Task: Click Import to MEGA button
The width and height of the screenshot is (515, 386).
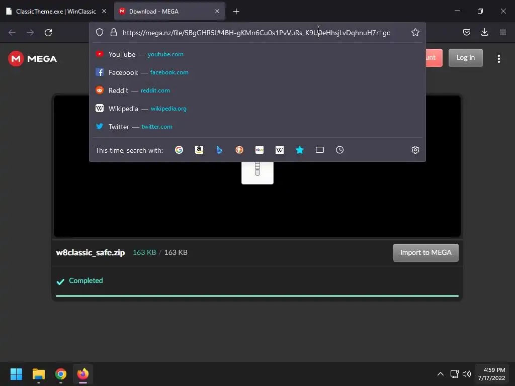Action: pyautogui.click(x=425, y=253)
